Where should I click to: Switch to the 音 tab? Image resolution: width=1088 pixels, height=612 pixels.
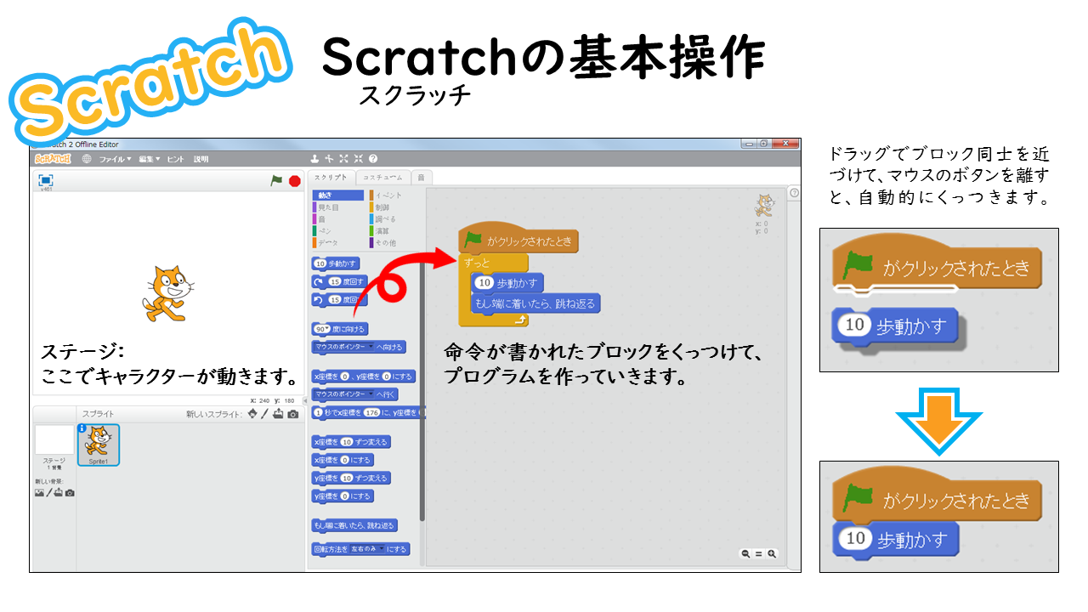(422, 178)
